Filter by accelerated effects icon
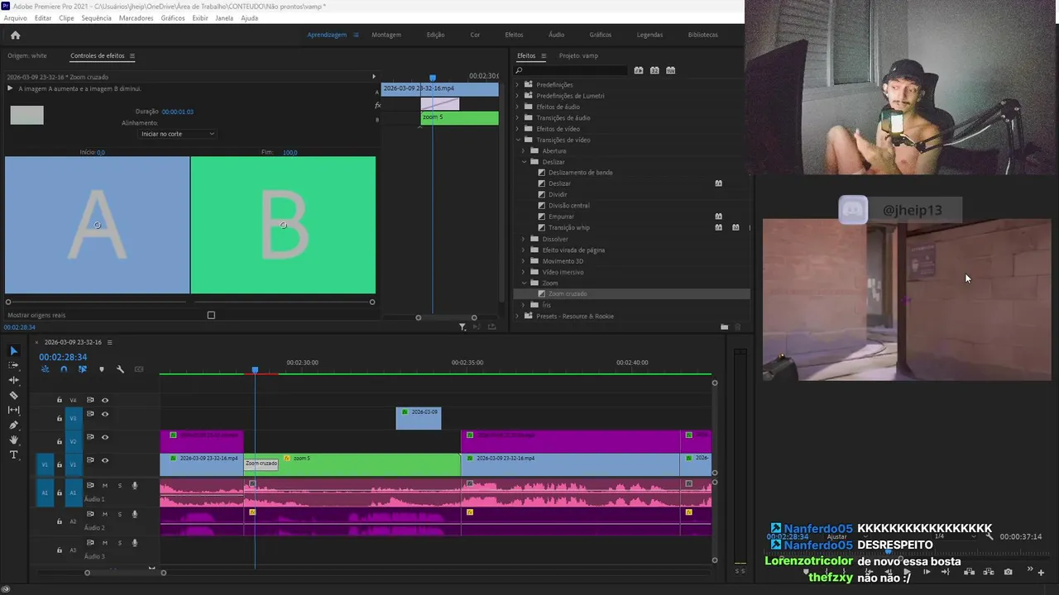 (639, 70)
